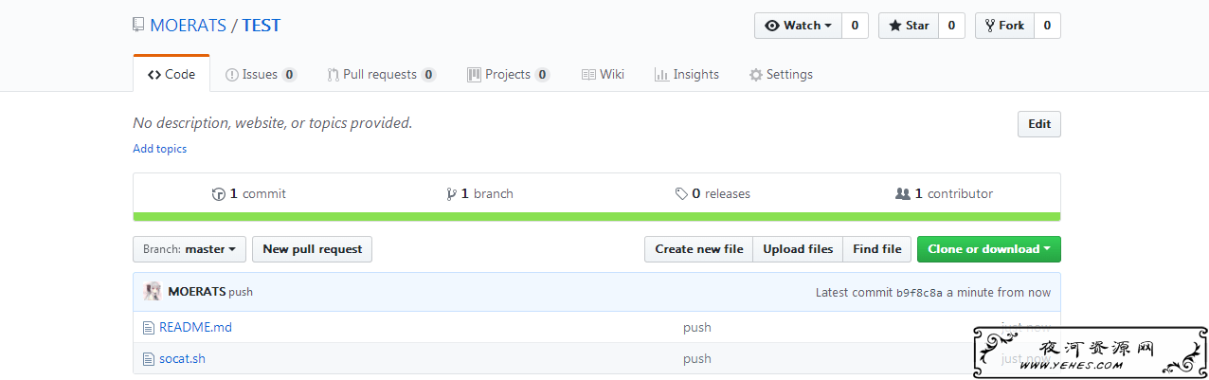Click the file icon beside socat.sh

[148, 358]
